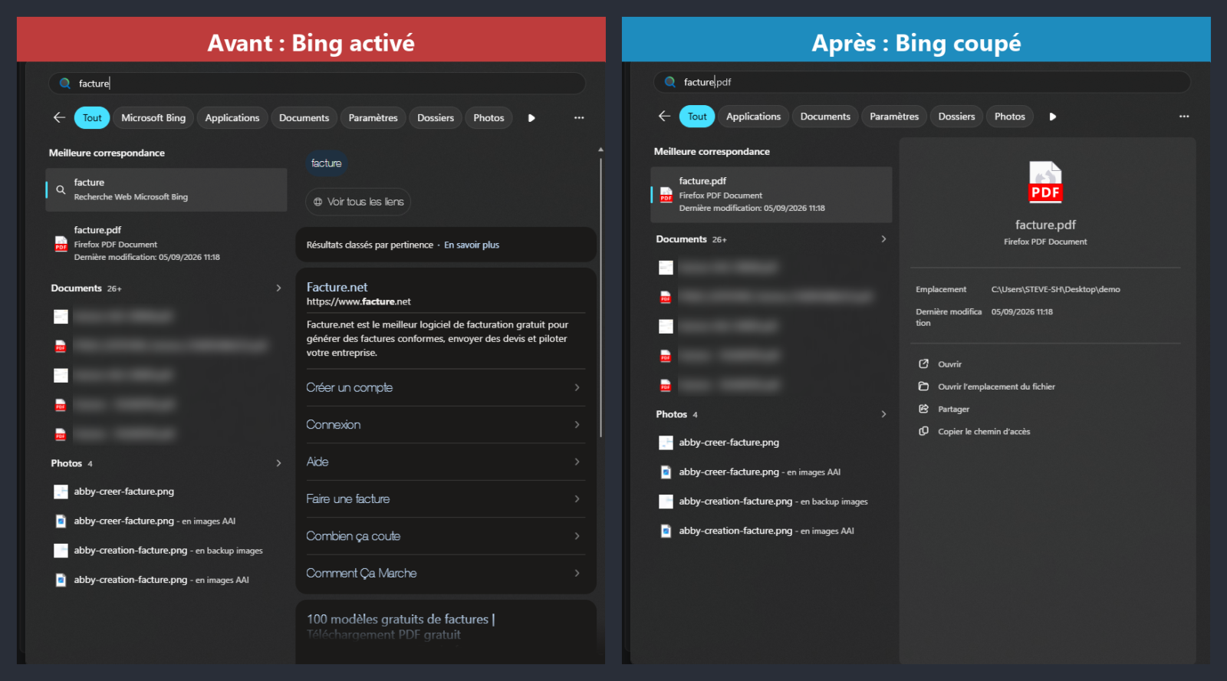Viewport: 1227px width, 681px height.
Task: Click the web search icon beside facture Bing result
Action: [x=61, y=189]
